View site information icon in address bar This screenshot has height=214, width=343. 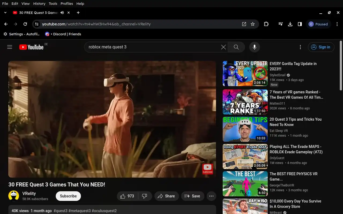click(x=37, y=24)
